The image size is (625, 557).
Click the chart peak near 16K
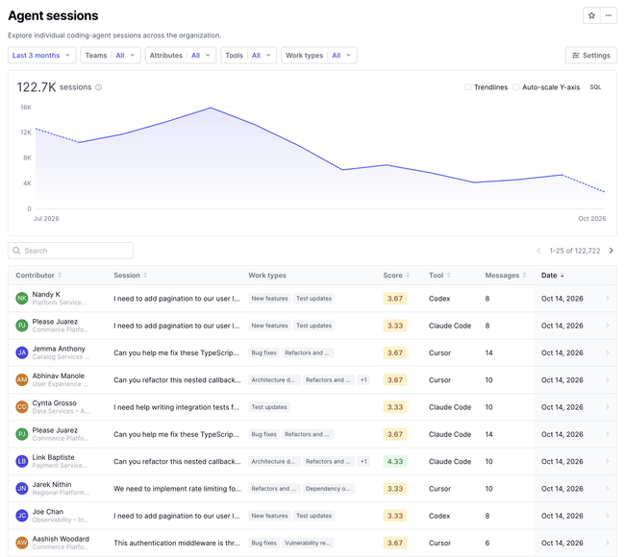(x=211, y=108)
